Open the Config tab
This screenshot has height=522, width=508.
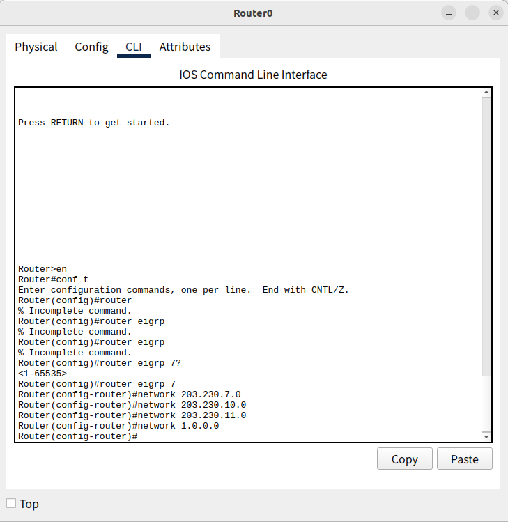91,47
